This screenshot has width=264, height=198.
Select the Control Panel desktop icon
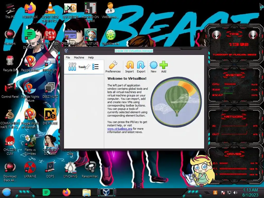point(10,90)
